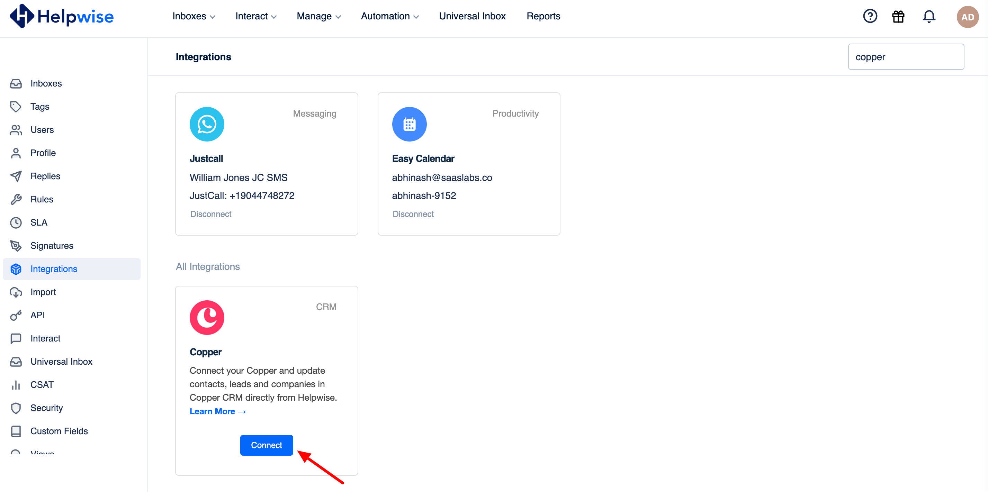The image size is (988, 492).
Task: Click the Rules wrench icon
Action: coord(16,199)
